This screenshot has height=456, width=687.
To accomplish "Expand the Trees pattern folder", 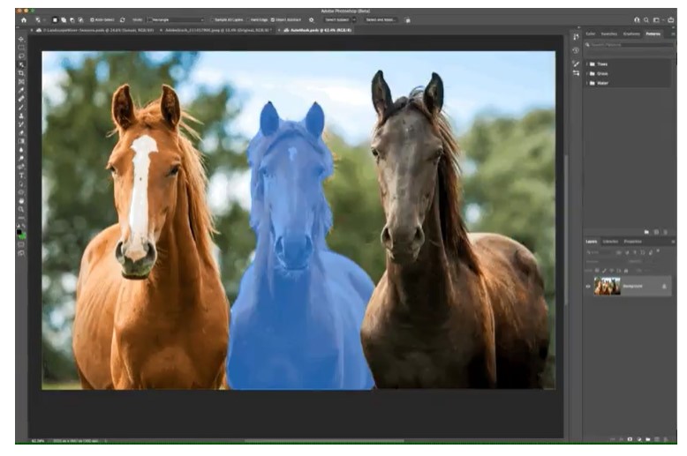I will tap(587, 64).
